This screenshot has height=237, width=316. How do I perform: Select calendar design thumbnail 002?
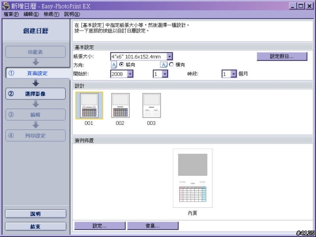(x=120, y=105)
